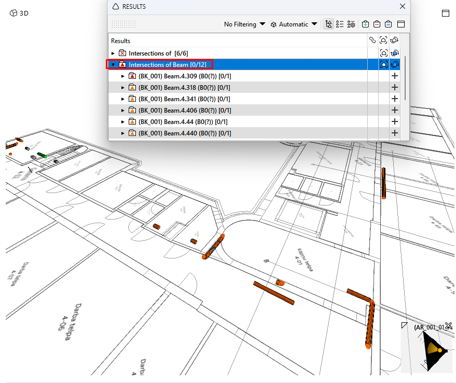Click the red minus basket icon
Screen dimensions: 456x383
(x=377, y=24)
